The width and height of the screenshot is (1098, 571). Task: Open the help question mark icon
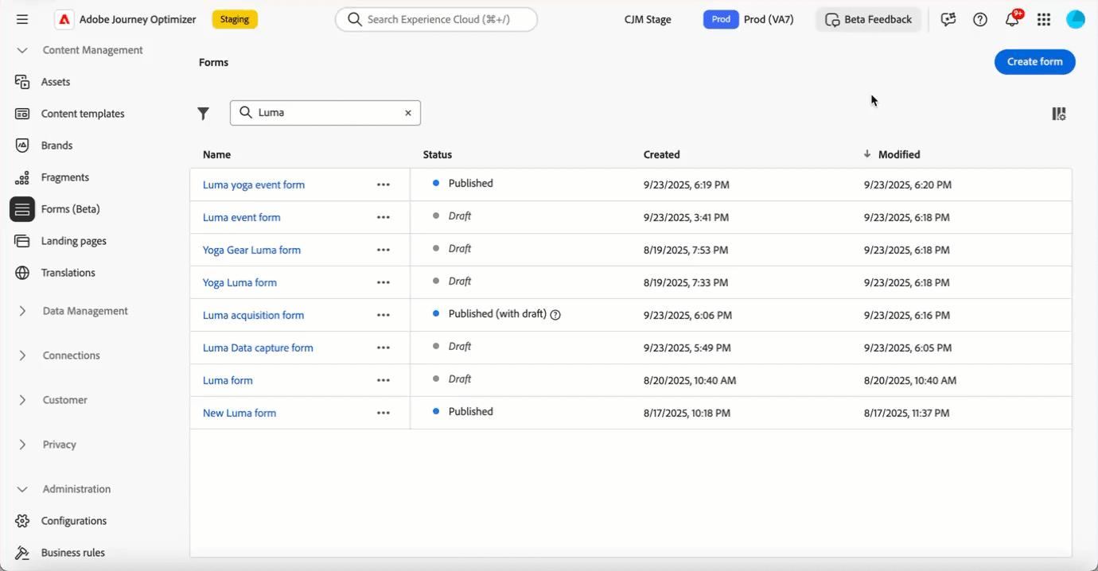pyautogui.click(x=980, y=20)
